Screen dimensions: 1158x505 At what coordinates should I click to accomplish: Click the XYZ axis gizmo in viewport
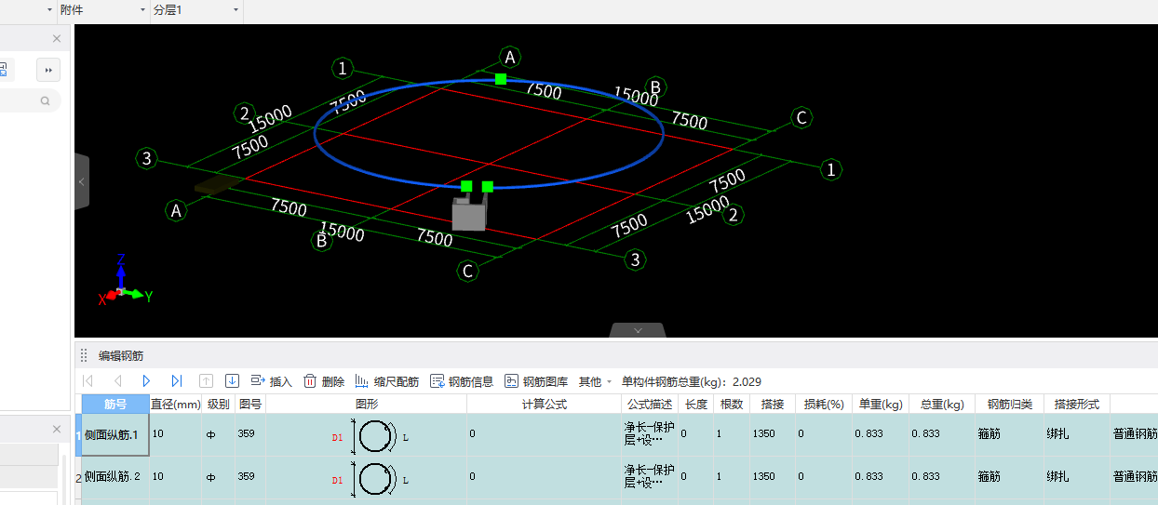coord(125,282)
